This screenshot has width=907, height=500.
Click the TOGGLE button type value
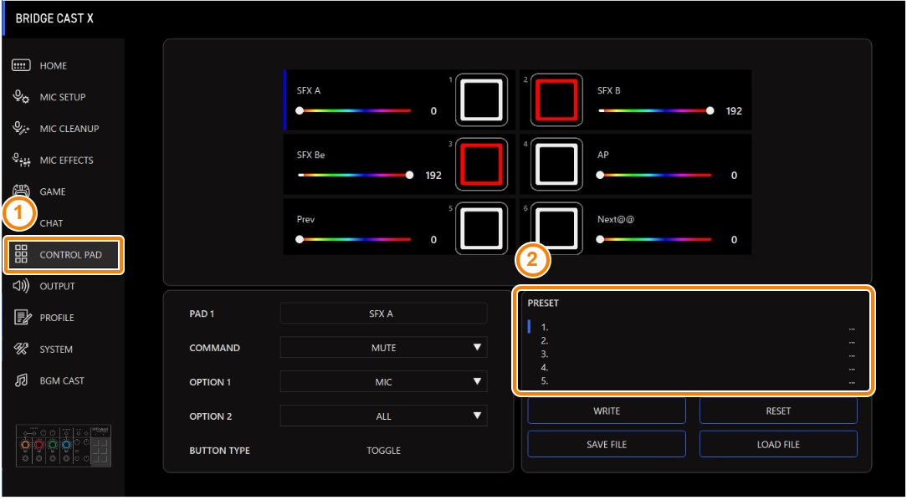[x=383, y=451]
